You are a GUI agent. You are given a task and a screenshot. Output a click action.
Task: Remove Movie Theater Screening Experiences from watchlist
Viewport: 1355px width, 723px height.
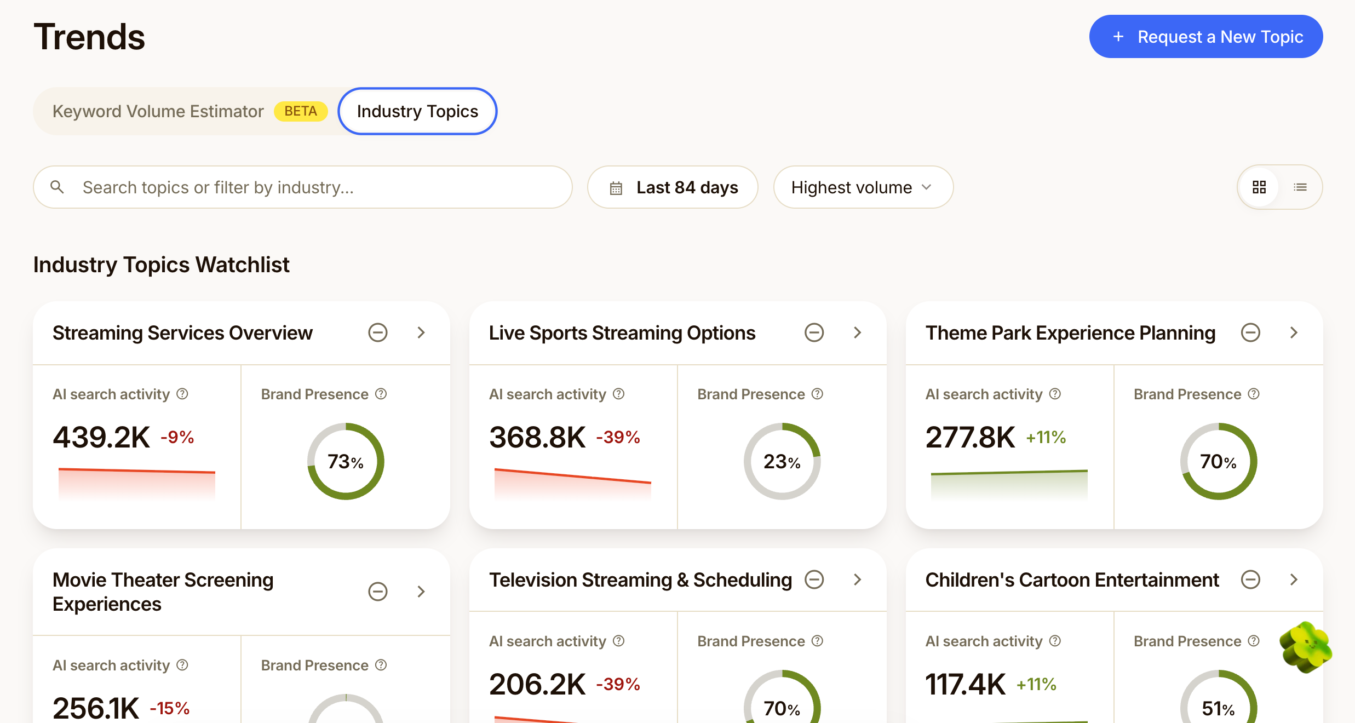tap(378, 592)
